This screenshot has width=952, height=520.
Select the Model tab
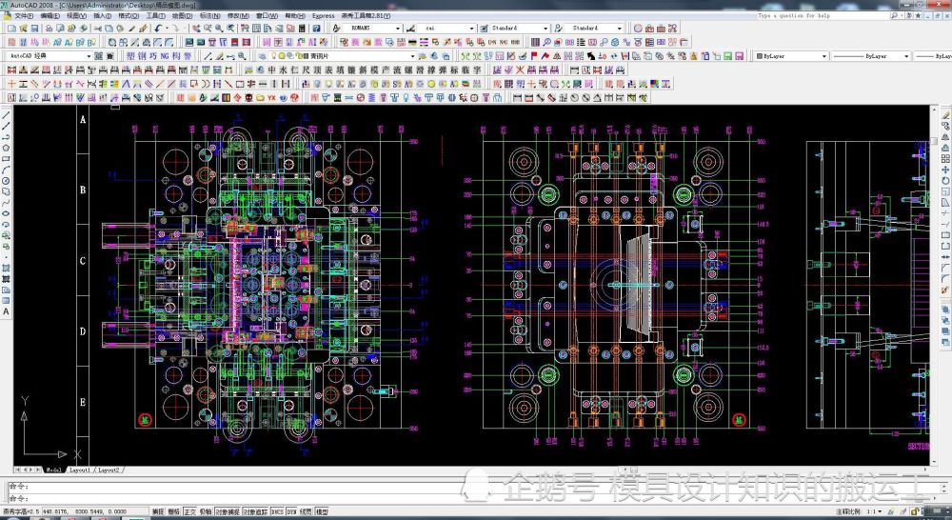point(53,470)
